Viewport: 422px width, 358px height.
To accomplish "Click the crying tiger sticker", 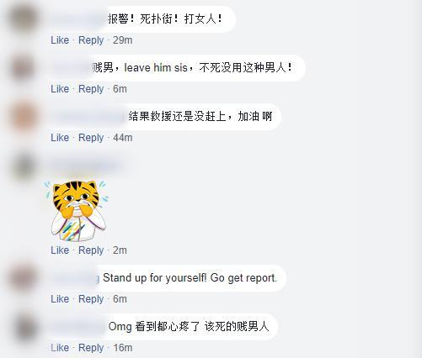I will (77, 211).
